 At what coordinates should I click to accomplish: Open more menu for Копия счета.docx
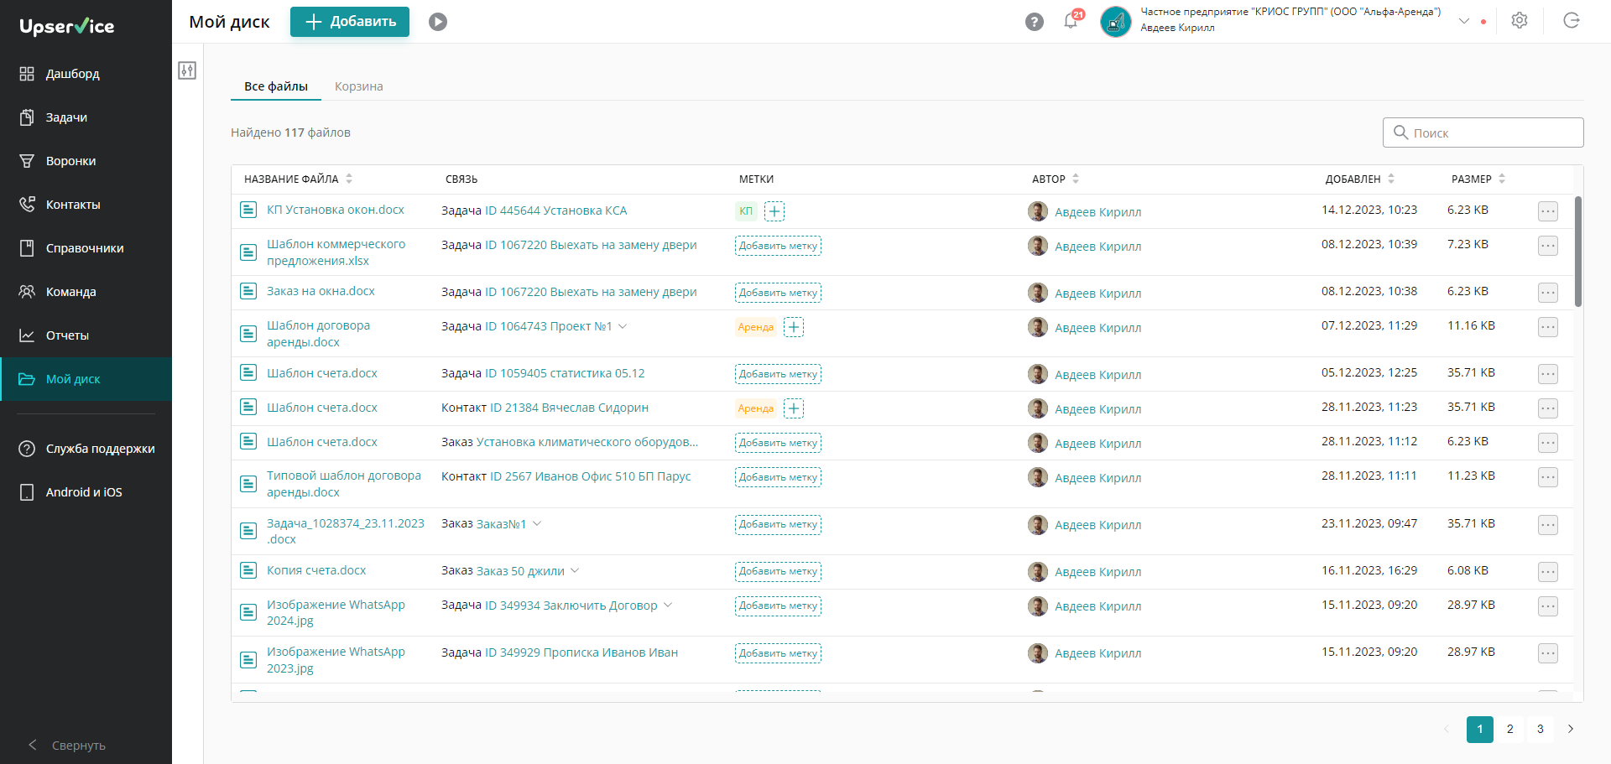[1548, 572]
